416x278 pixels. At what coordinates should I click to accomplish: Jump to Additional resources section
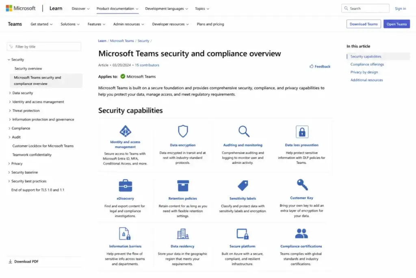pyautogui.click(x=366, y=80)
